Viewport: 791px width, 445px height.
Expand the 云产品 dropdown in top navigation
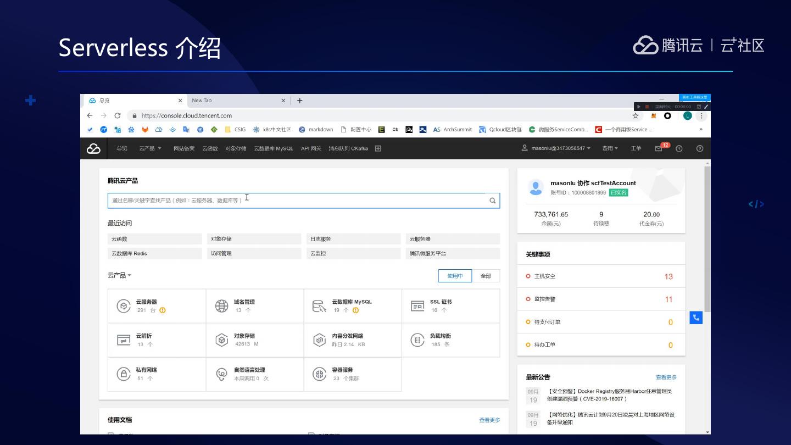[x=150, y=148]
